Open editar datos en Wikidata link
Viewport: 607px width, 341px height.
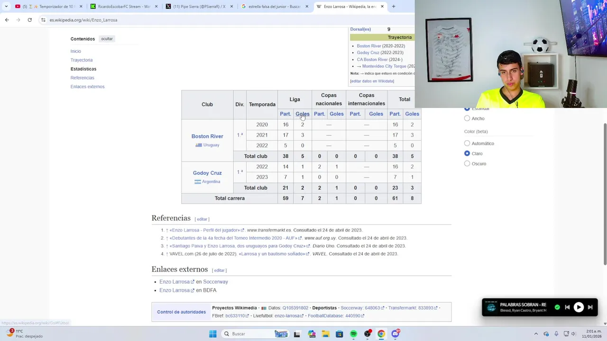point(372,81)
